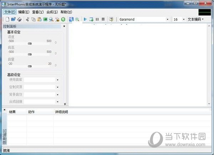
Task: Click the 语速 slider thumb
Action: point(30,44)
